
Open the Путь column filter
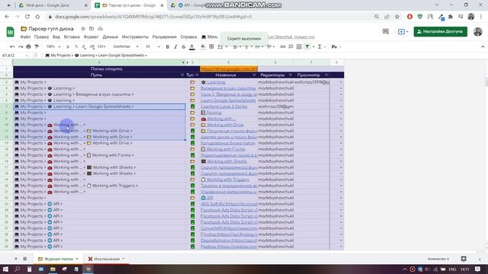click(182, 75)
